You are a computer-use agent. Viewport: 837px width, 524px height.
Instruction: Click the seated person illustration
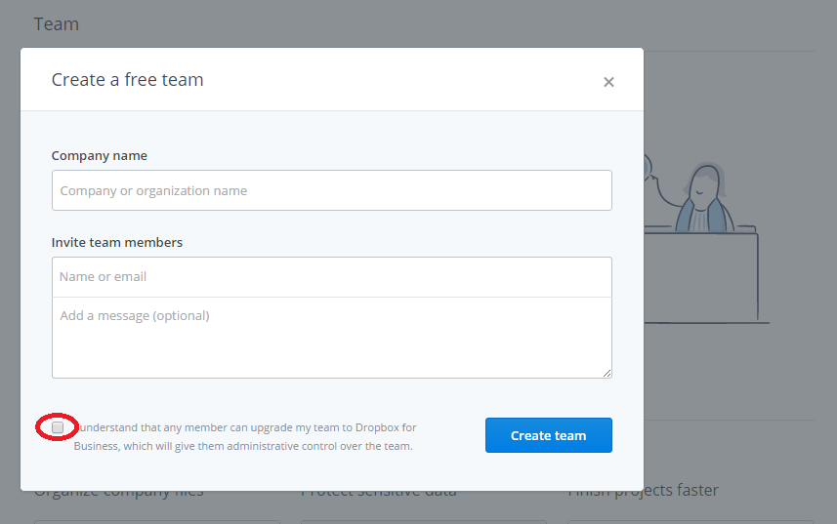706,198
